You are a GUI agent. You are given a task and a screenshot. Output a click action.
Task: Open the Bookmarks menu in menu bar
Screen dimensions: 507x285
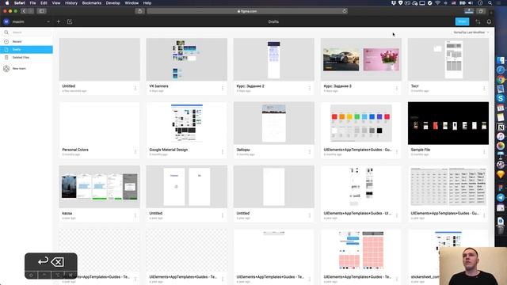[92, 3]
